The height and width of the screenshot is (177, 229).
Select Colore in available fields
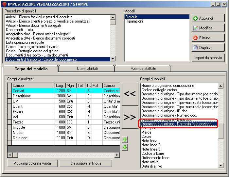click(x=179, y=137)
